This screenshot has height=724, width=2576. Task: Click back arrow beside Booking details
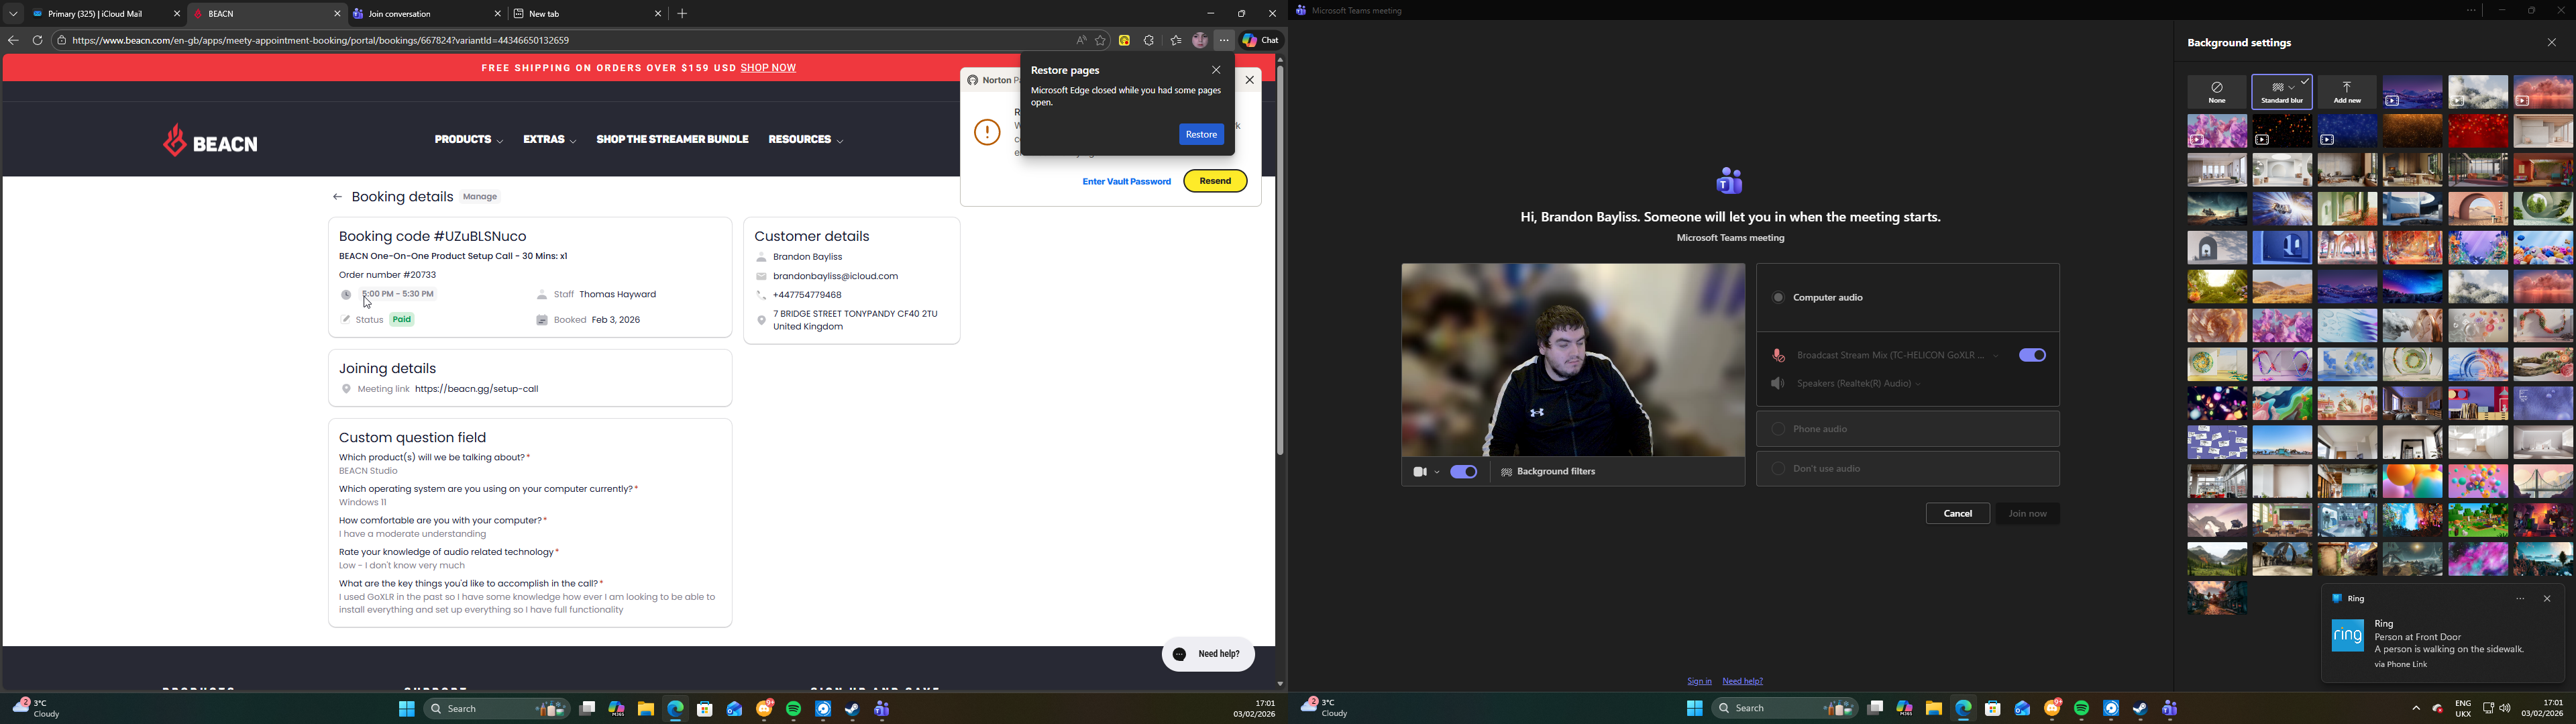pos(337,198)
